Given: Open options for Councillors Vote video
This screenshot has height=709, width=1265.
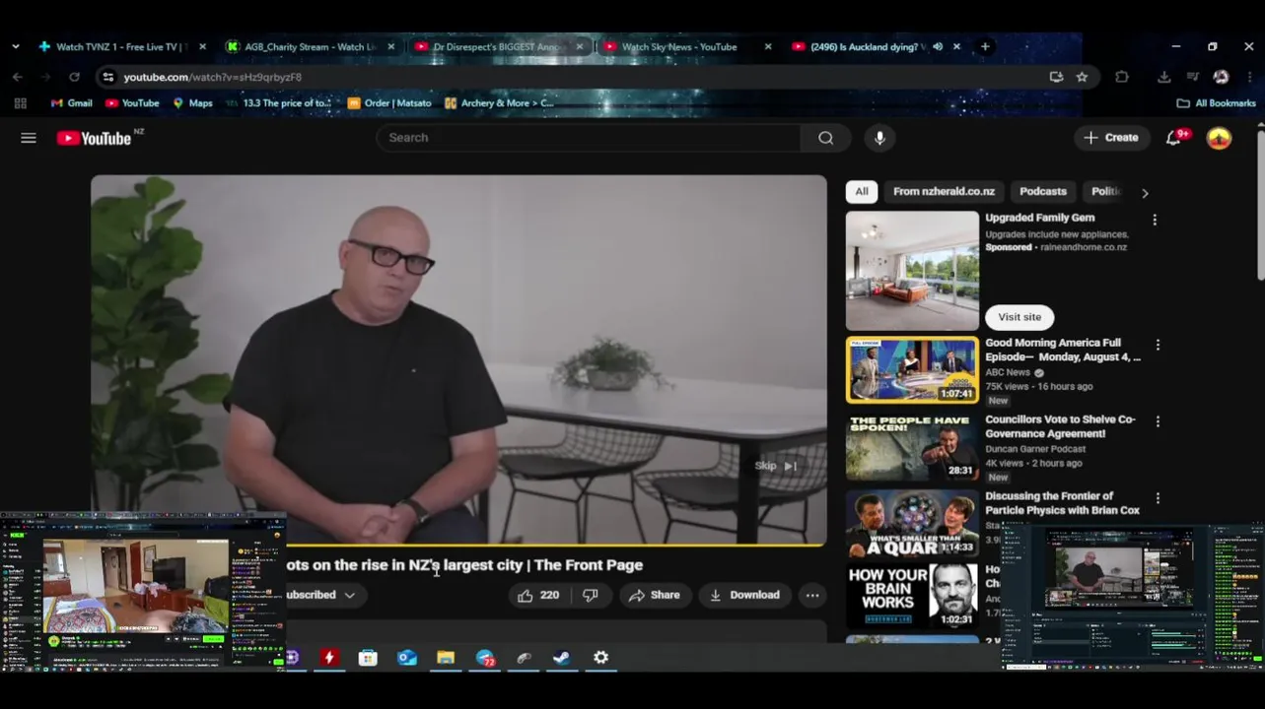Looking at the screenshot, I should pyautogui.click(x=1158, y=421).
